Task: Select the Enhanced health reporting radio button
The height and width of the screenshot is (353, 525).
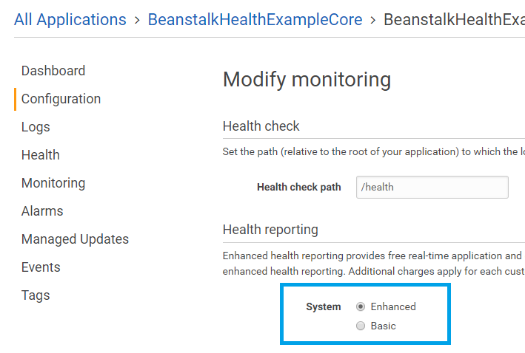Action: (x=361, y=306)
